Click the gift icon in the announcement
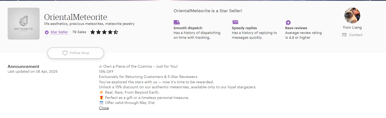Screen dimensions: 386x118 tap(101, 98)
